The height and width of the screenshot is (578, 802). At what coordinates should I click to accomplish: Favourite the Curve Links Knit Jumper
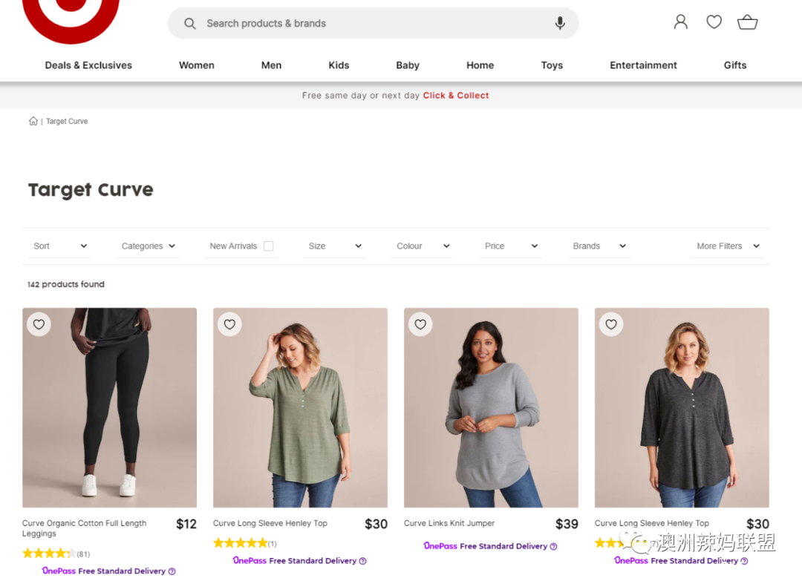pos(420,324)
